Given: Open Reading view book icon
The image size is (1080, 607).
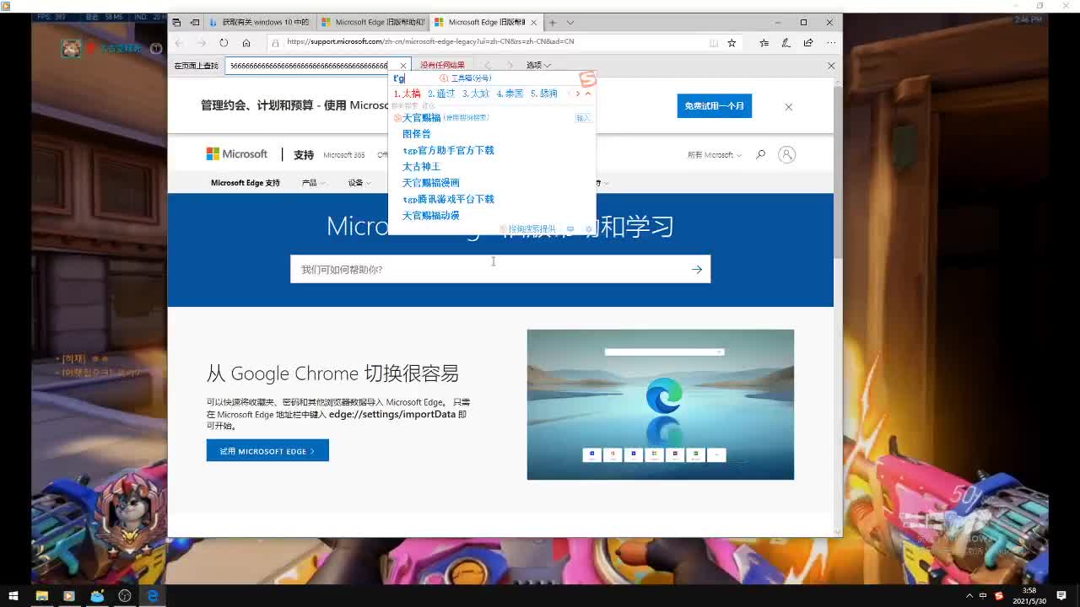Looking at the screenshot, I should 714,42.
